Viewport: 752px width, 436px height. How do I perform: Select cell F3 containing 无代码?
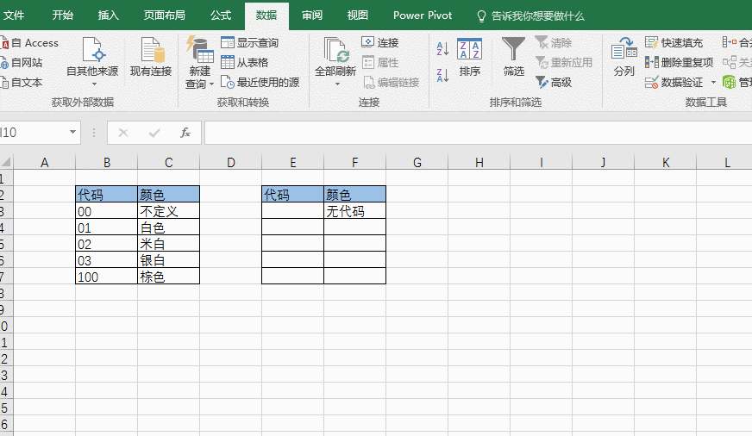pyautogui.click(x=354, y=211)
